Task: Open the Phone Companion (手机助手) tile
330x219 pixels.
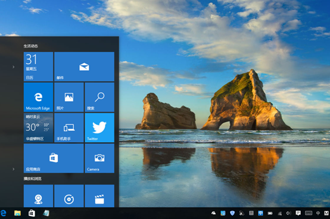Action: point(69,127)
